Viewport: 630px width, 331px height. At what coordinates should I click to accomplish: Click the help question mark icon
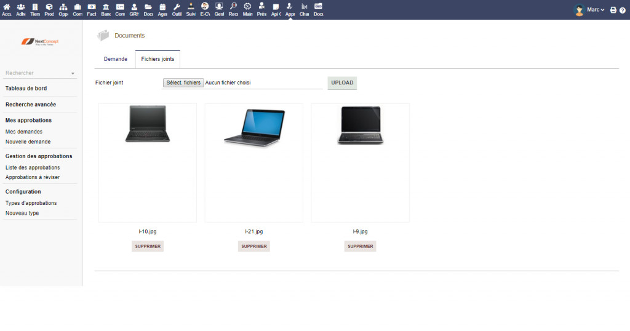[623, 10]
